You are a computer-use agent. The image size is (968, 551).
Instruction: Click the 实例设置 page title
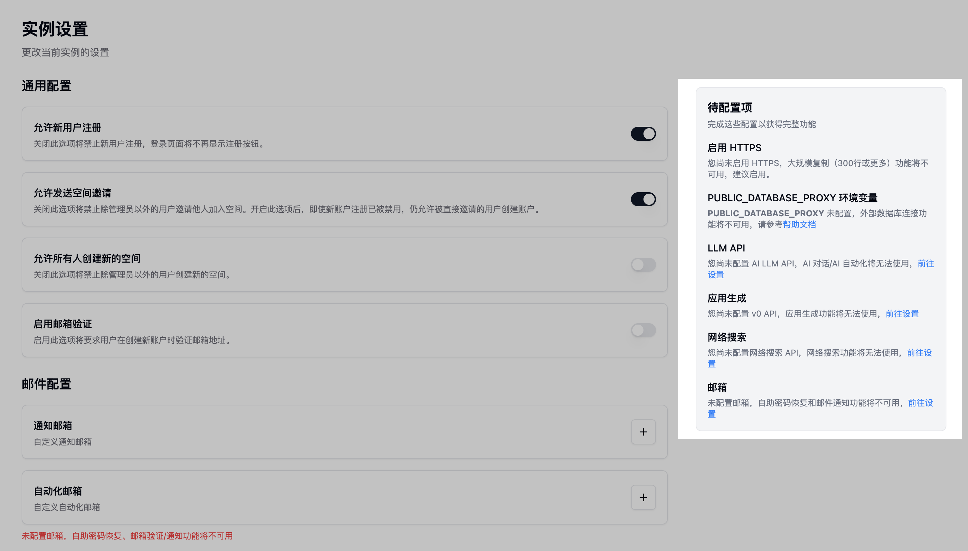(55, 29)
